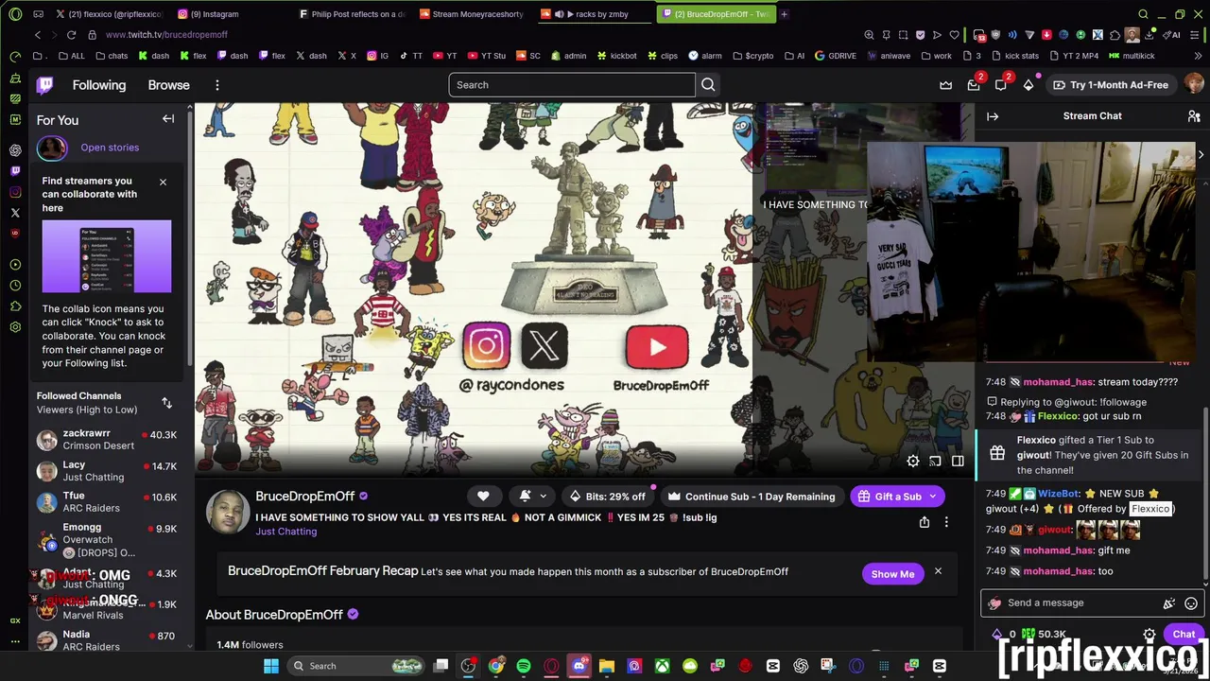The width and height of the screenshot is (1210, 681).
Task: Focus the Twitch Search field
Action: [x=572, y=85]
